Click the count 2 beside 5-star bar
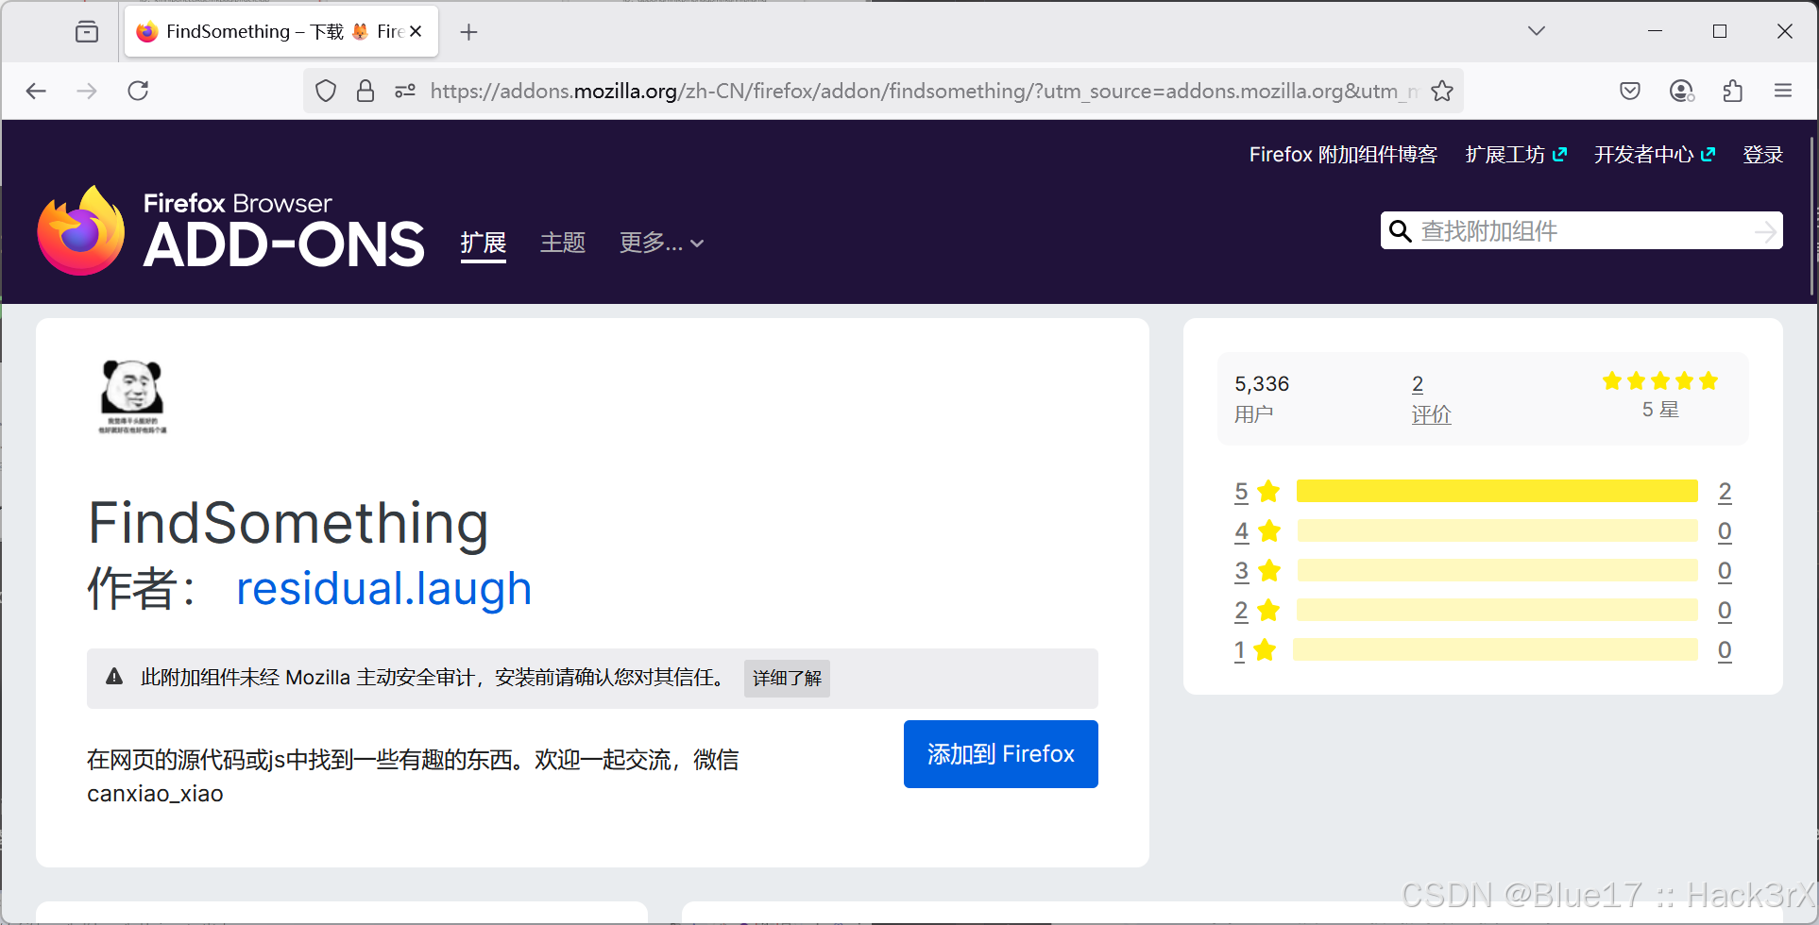The width and height of the screenshot is (1819, 925). (x=1725, y=492)
